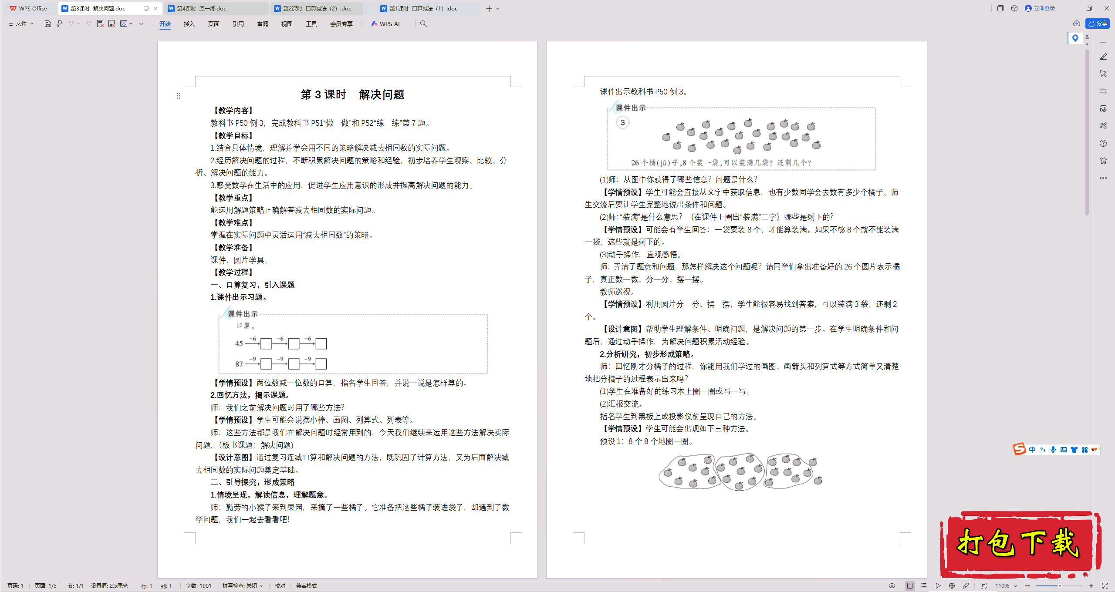The height and width of the screenshot is (592, 1115).
Task: Click the 校对 proofread button in status bar
Action: (x=280, y=586)
